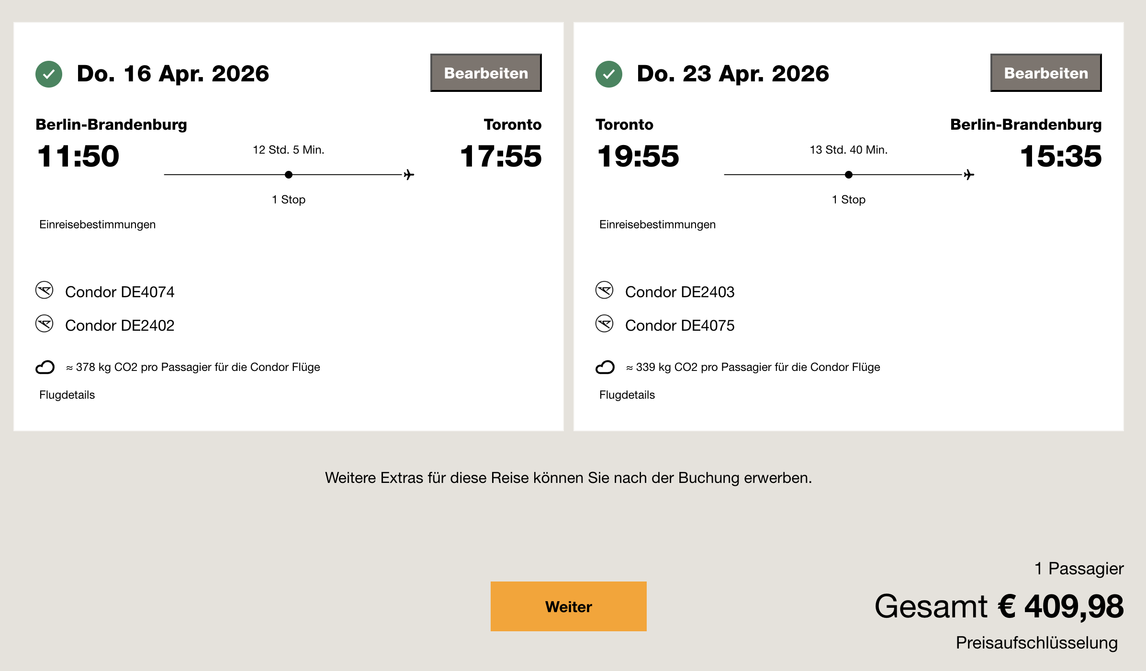Viewport: 1146px width, 671px height.
Task: Click airplane icon on outbound flight route line
Action: click(x=408, y=175)
